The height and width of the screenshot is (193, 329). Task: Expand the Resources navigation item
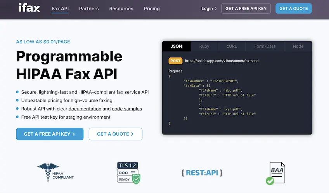click(x=121, y=9)
